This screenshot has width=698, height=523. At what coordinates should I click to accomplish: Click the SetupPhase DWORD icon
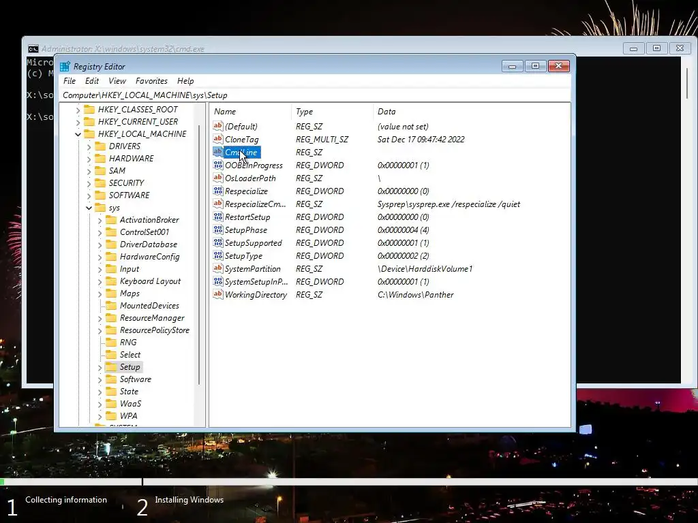(x=217, y=229)
